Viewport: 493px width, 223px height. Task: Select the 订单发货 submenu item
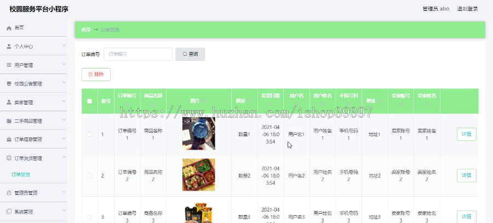[x=21, y=175]
